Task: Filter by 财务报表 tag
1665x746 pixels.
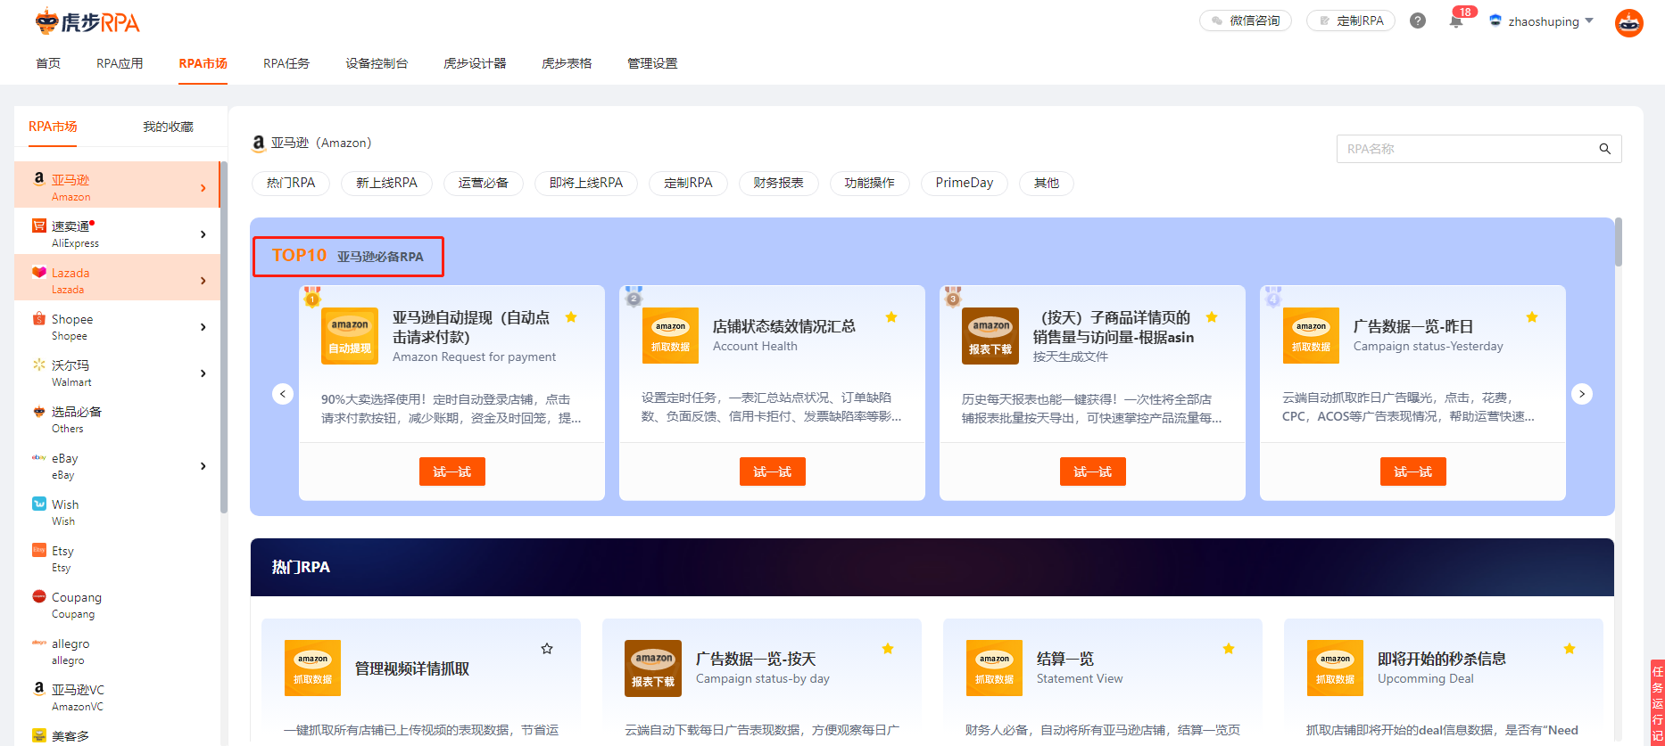Action: click(x=778, y=183)
